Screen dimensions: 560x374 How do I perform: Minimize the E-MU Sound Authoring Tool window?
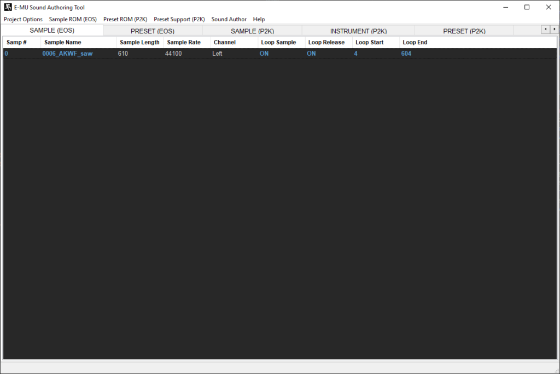pyautogui.click(x=505, y=7)
